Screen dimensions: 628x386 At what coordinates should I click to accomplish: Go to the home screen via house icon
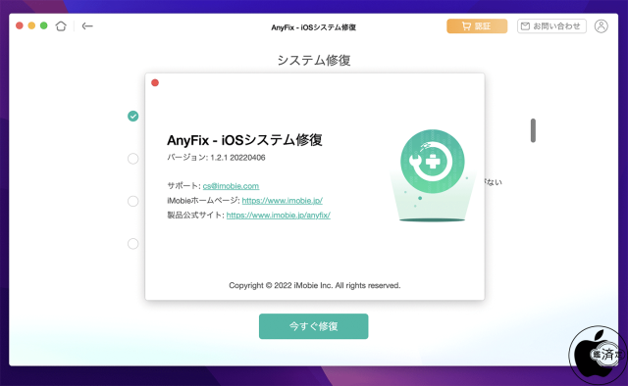tap(61, 26)
